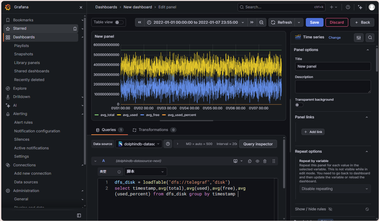
Task: Click the options pane scrollbar
Action: (377, 60)
